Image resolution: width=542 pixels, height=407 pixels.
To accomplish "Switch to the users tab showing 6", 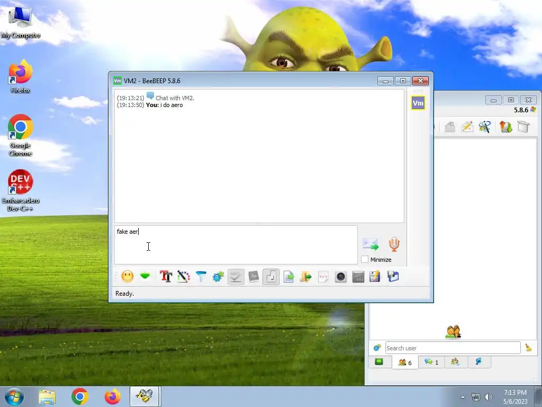I will pos(405,362).
